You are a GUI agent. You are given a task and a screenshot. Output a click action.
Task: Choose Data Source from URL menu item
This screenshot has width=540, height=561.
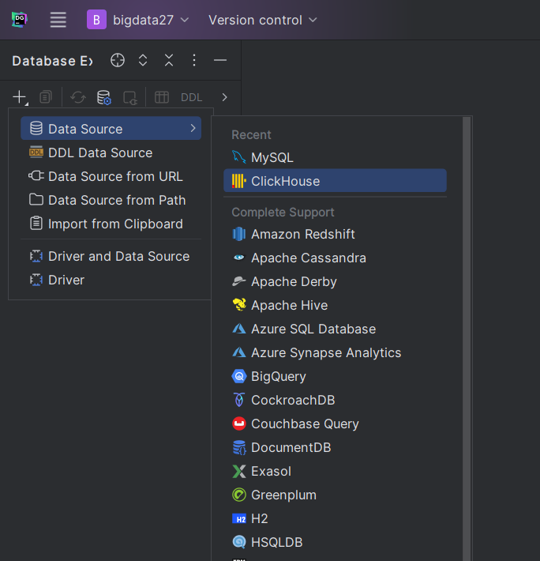[115, 176]
